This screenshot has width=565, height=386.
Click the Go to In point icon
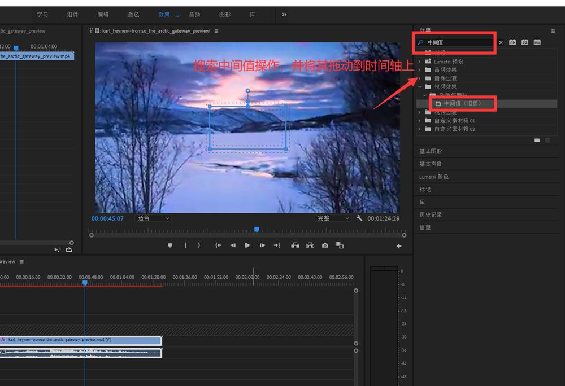[218, 245]
